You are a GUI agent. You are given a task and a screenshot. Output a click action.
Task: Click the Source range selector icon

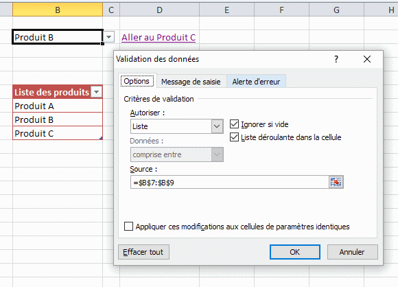point(336,182)
